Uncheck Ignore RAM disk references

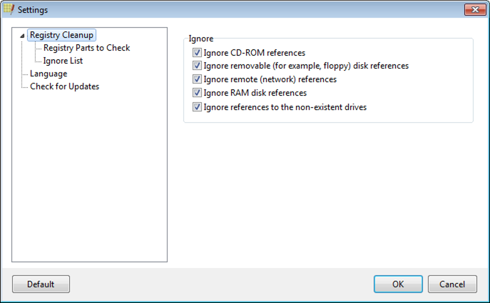(x=197, y=93)
